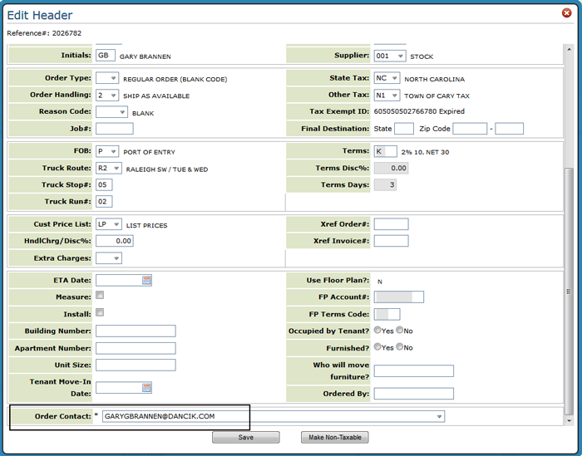Click the Ordered By field
Viewport: 582px width, 456px height.
click(x=414, y=394)
